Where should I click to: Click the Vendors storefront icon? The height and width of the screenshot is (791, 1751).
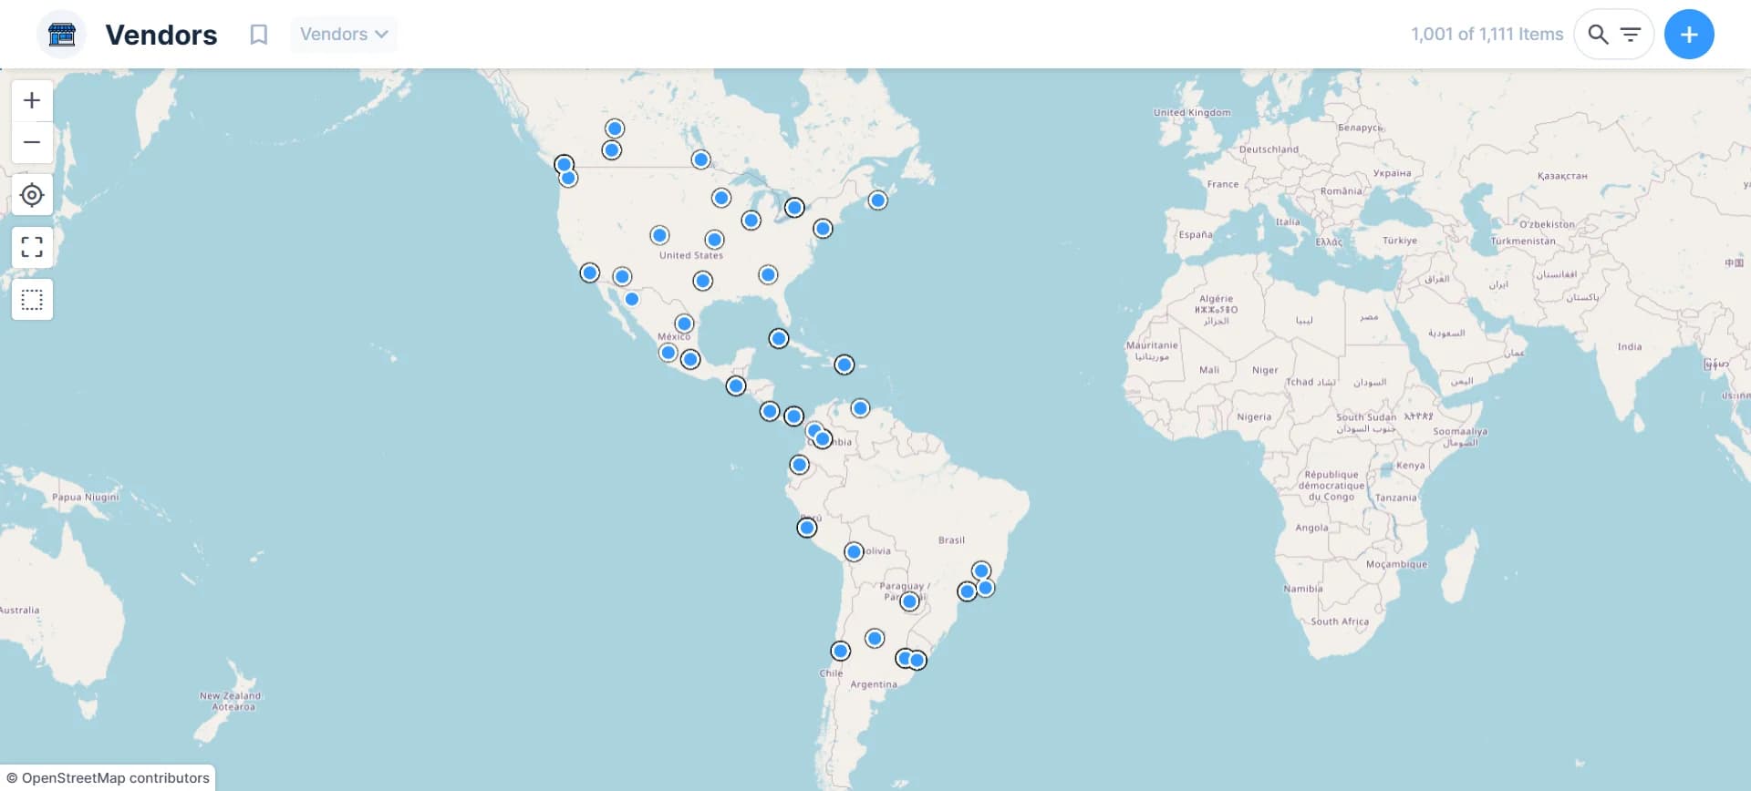coord(61,35)
